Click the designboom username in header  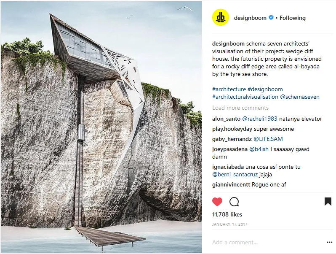pos(250,18)
